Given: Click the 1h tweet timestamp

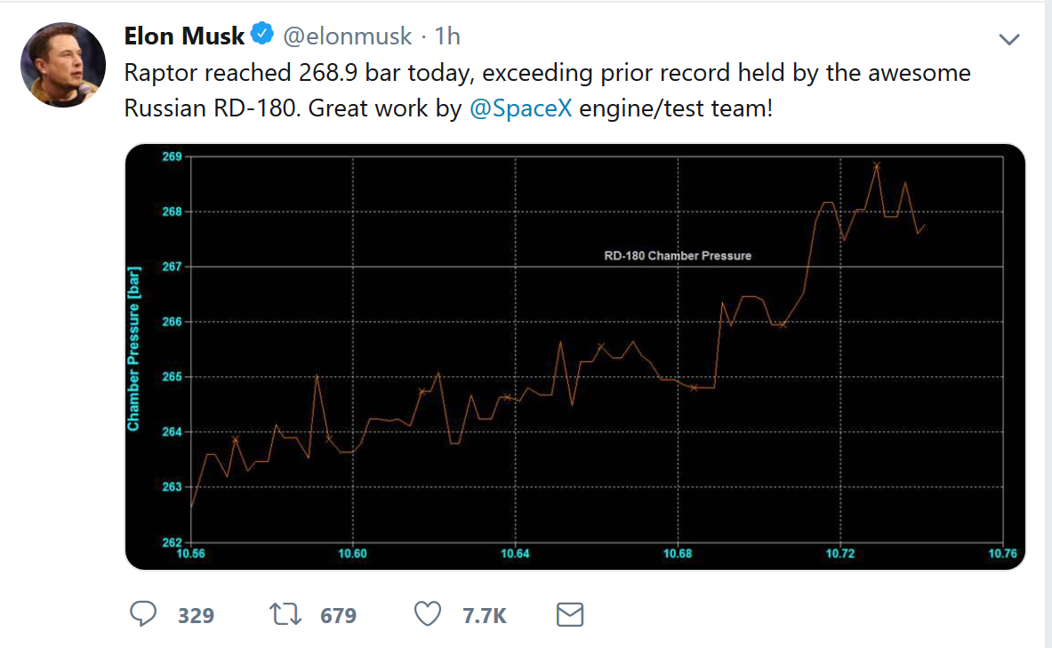Looking at the screenshot, I should pyautogui.click(x=447, y=36).
